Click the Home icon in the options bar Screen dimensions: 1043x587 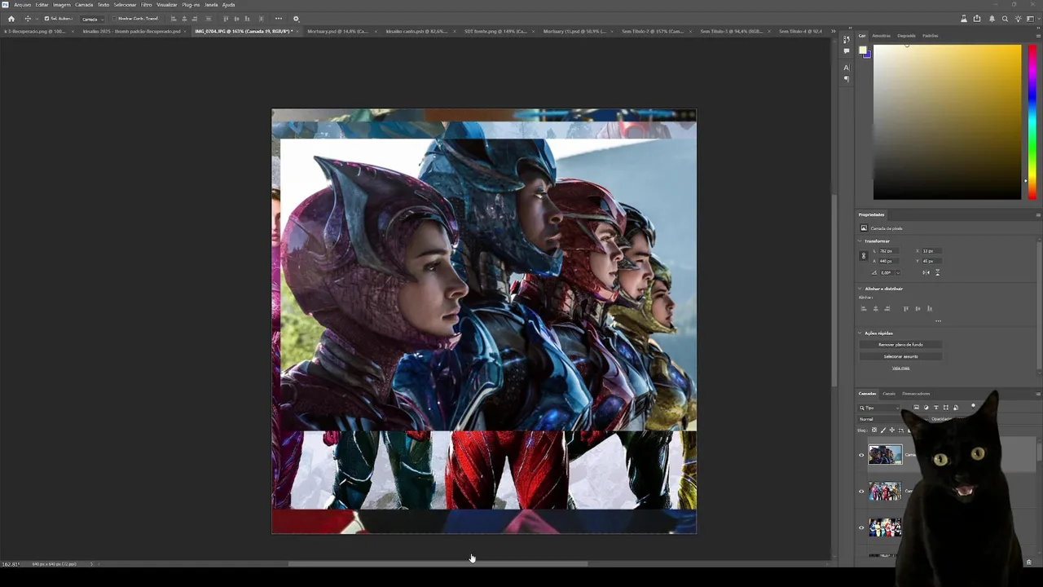pos(11,19)
